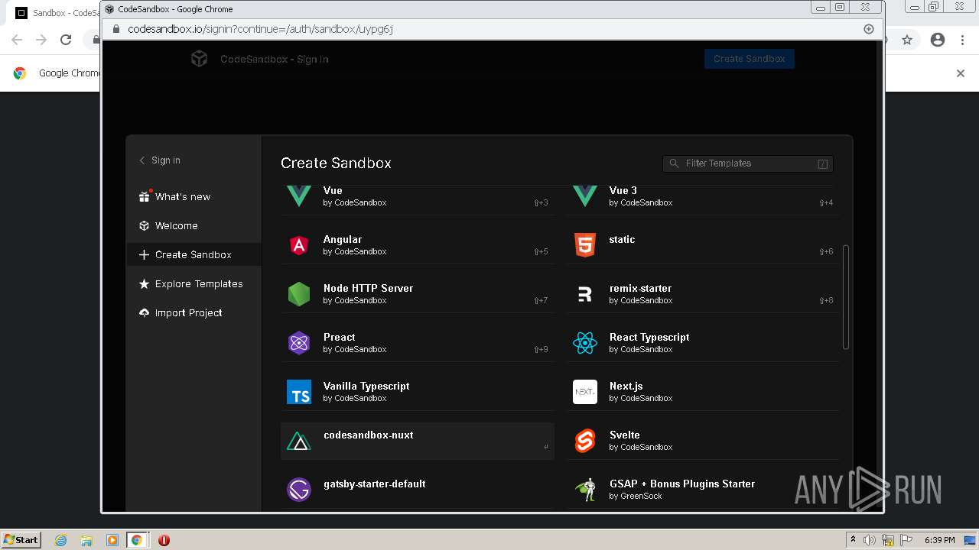Select the React Typescript template name
The image size is (979, 550).
649,337
